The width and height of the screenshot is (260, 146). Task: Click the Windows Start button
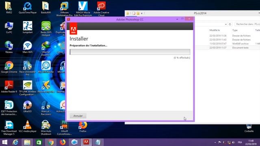4,142
